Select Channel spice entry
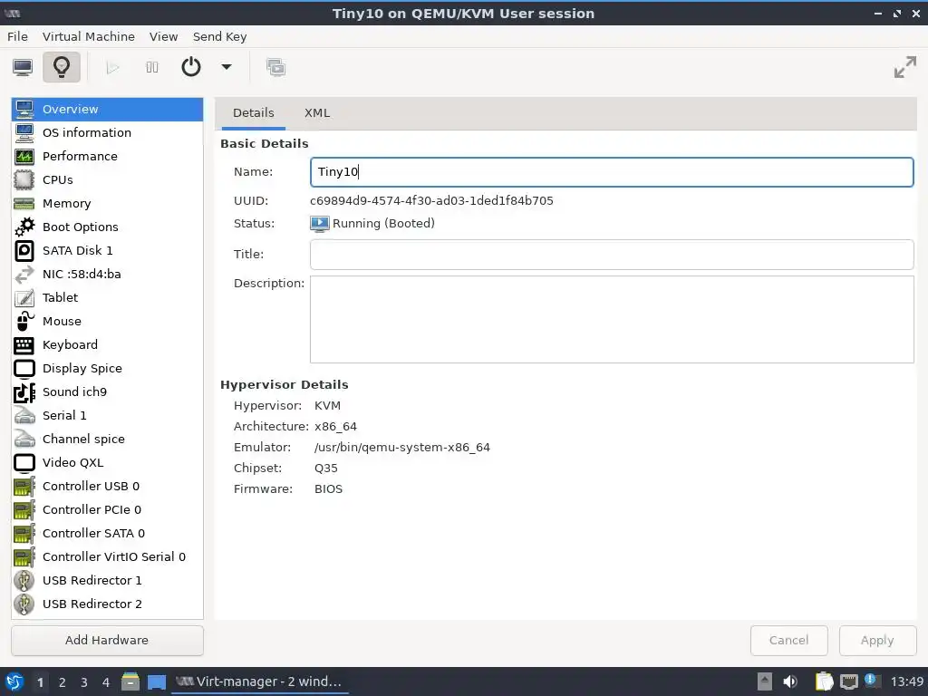The width and height of the screenshot is (928, 696). pos(107,440)
